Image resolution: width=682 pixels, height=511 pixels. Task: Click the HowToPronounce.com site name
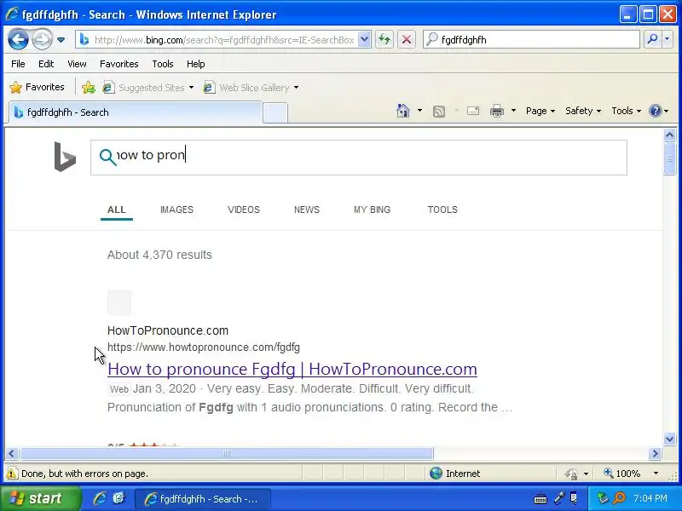pyautogui.click(x=168, y=330)
